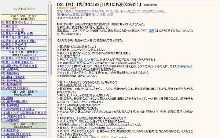Viewport: 220px width, 138px height.
Task: Open sidebar link numbered 114
Action: (x=10, y=130)
